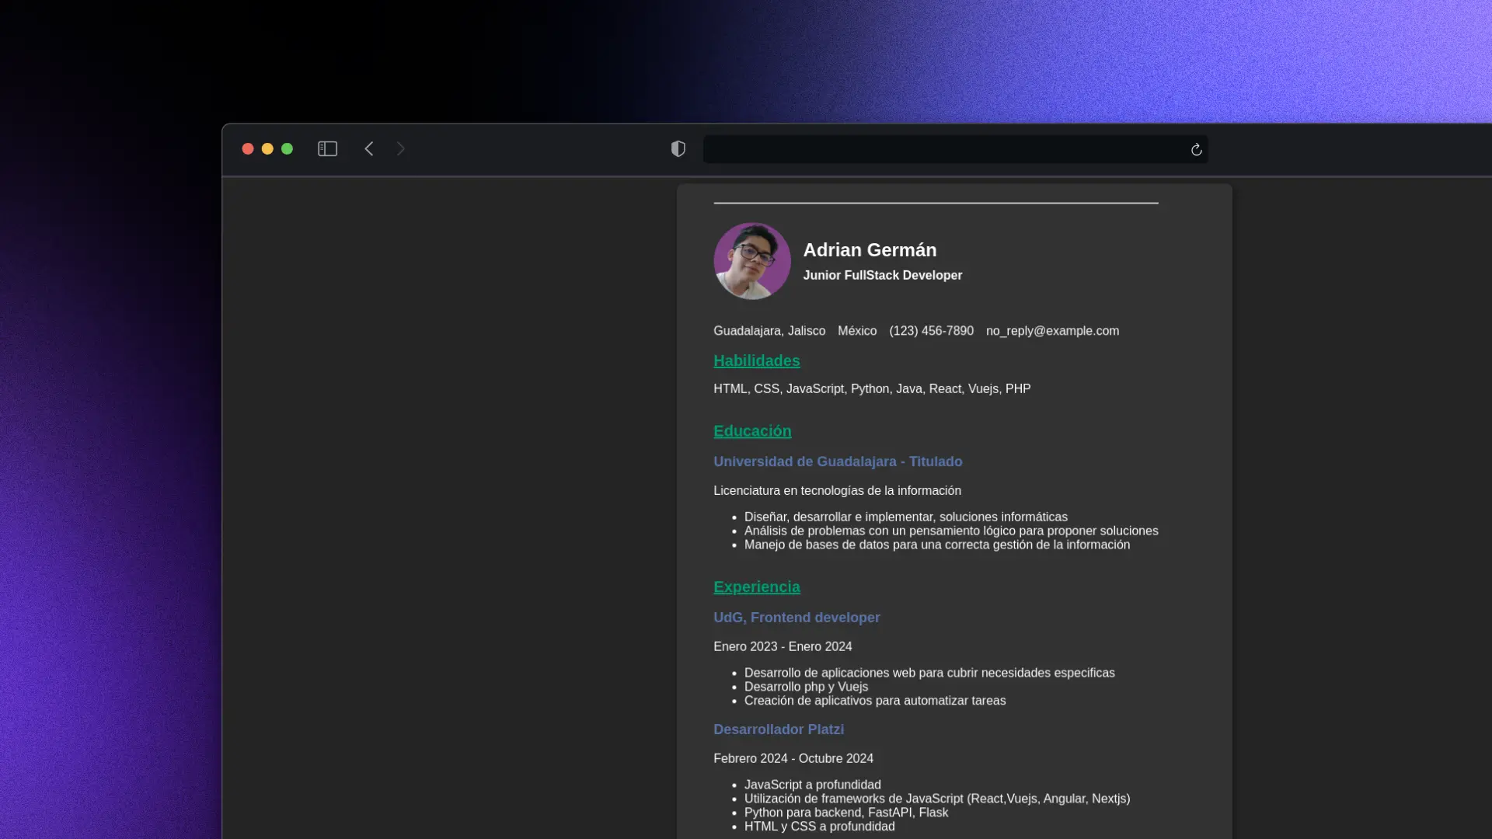Click Adrian Germán's profile photo

tap(752, 261)
